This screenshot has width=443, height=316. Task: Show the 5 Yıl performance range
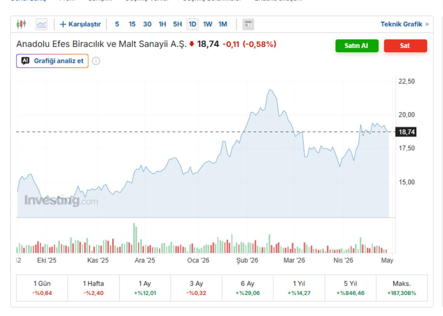click(350, 288)
